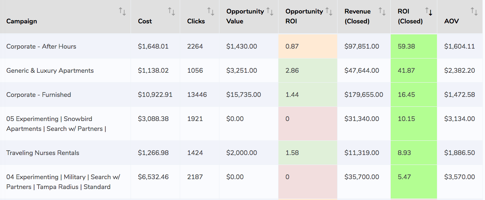Click sort arrows icon in Campaign column
The image size is (485, 200).
click(x=123, y=12)
